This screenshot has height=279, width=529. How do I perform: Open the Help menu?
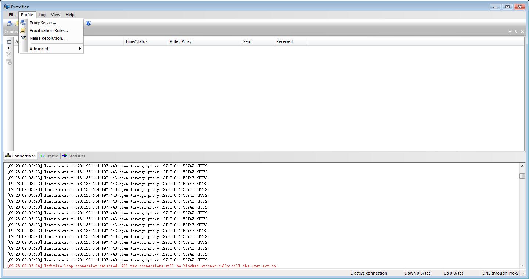(70, 15)
